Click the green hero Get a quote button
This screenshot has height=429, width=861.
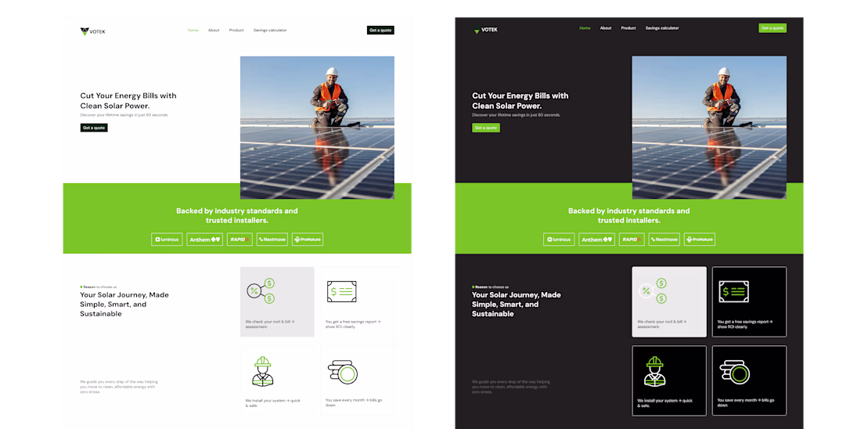coord(486,128)
